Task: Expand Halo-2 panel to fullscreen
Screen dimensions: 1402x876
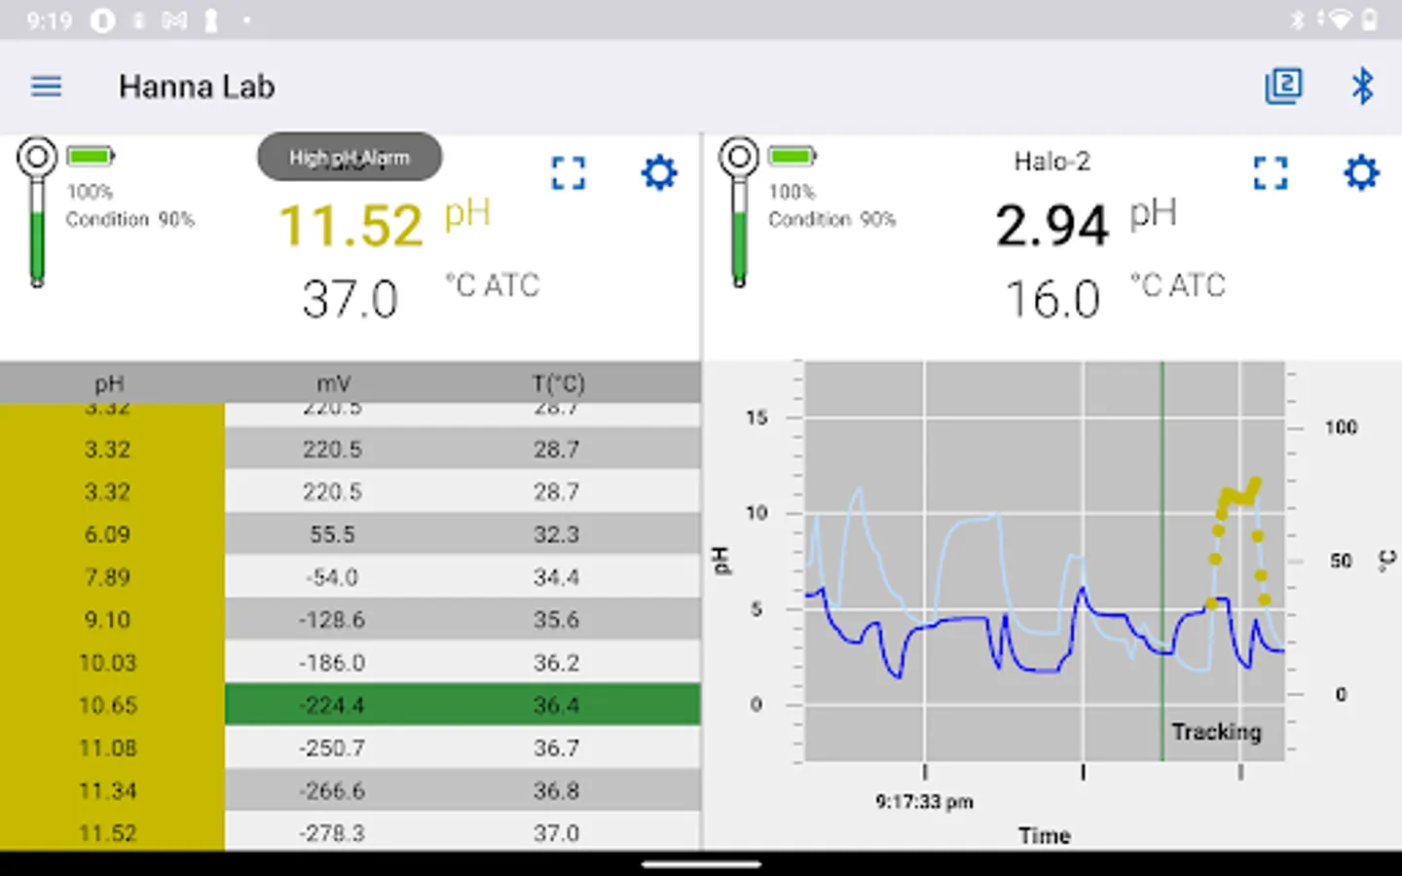Action: click(x=1271, y=173)
